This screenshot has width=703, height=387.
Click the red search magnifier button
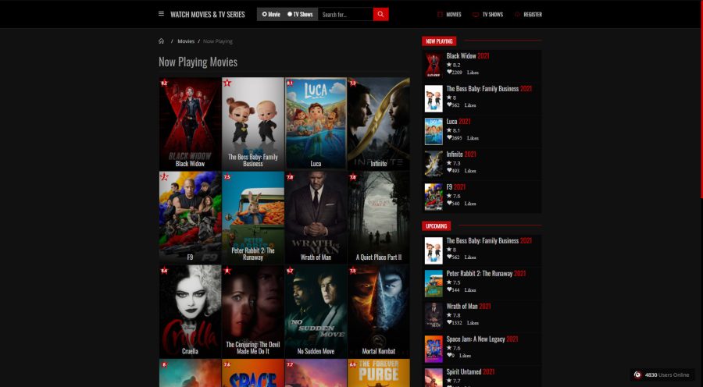point(380,14)
